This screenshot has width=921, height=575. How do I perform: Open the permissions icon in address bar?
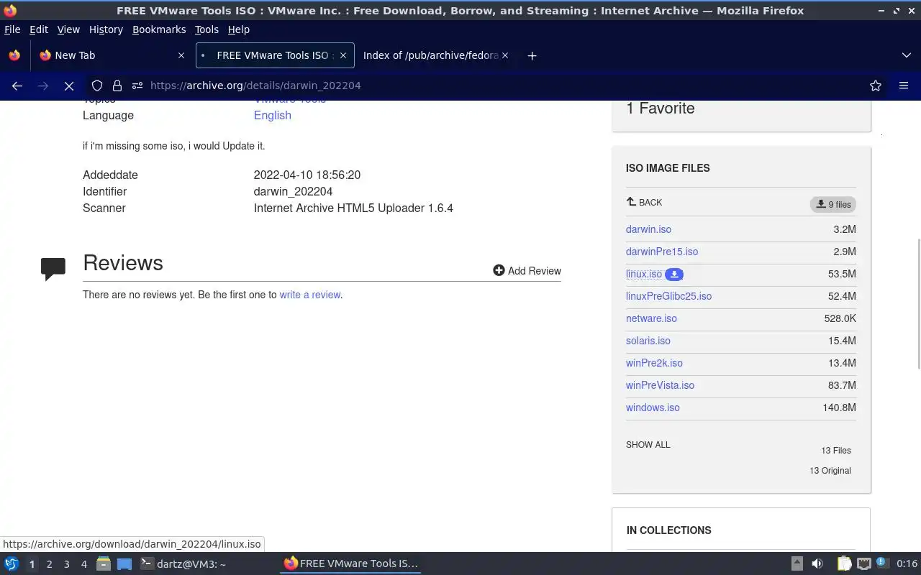point(137,86)
